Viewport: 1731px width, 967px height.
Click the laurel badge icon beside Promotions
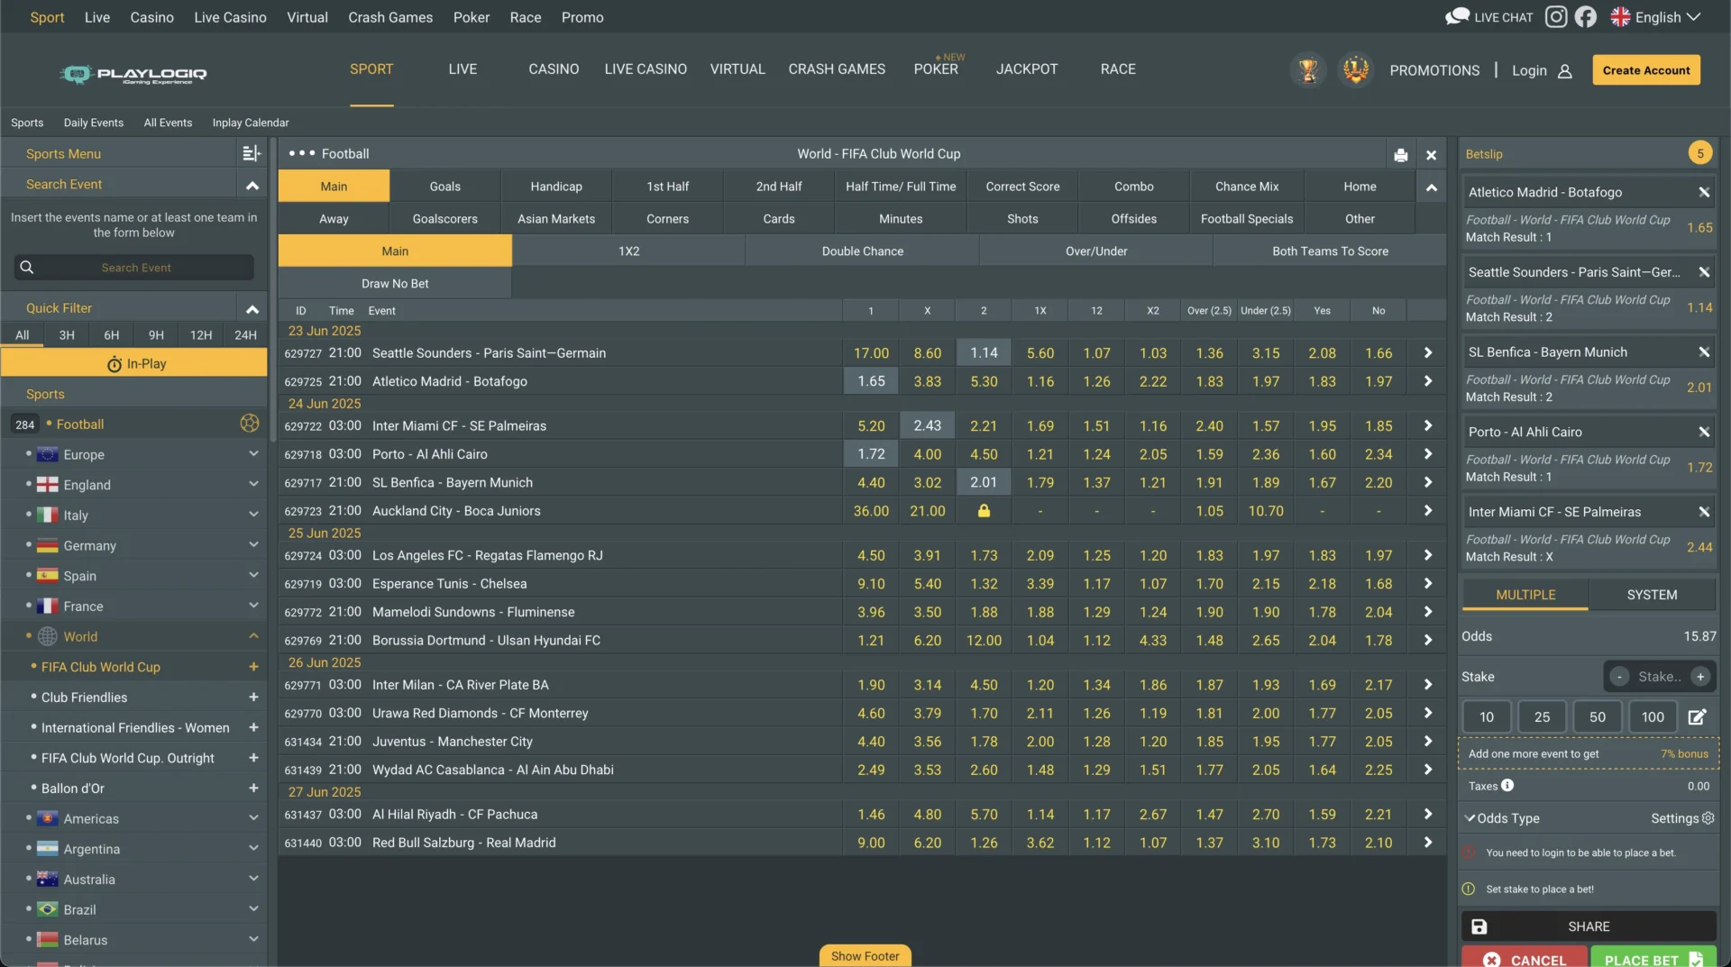click(x=1355, y=69)
